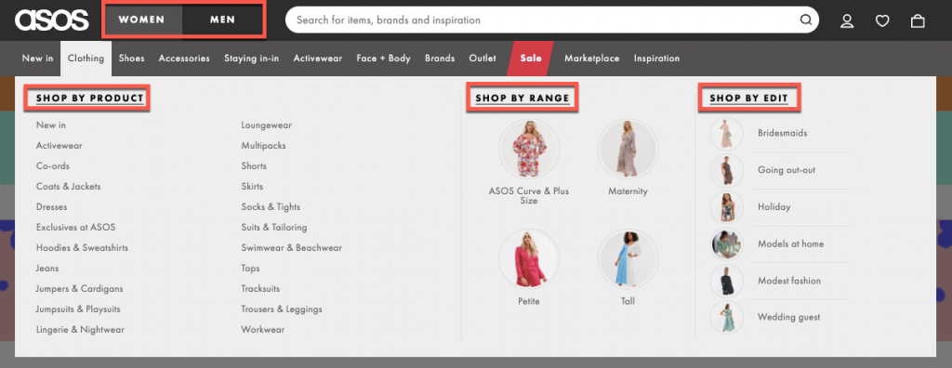Select the Maternity range image
The width and height of the screenshot is (952, 368).
(628, 150)
